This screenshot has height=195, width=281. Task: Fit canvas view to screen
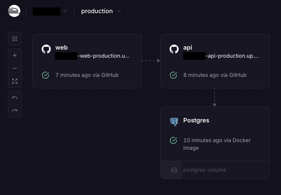15,81
